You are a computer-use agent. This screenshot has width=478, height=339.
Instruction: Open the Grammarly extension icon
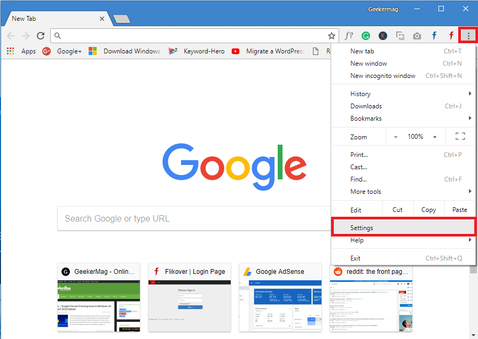click(x=366, y=36)
